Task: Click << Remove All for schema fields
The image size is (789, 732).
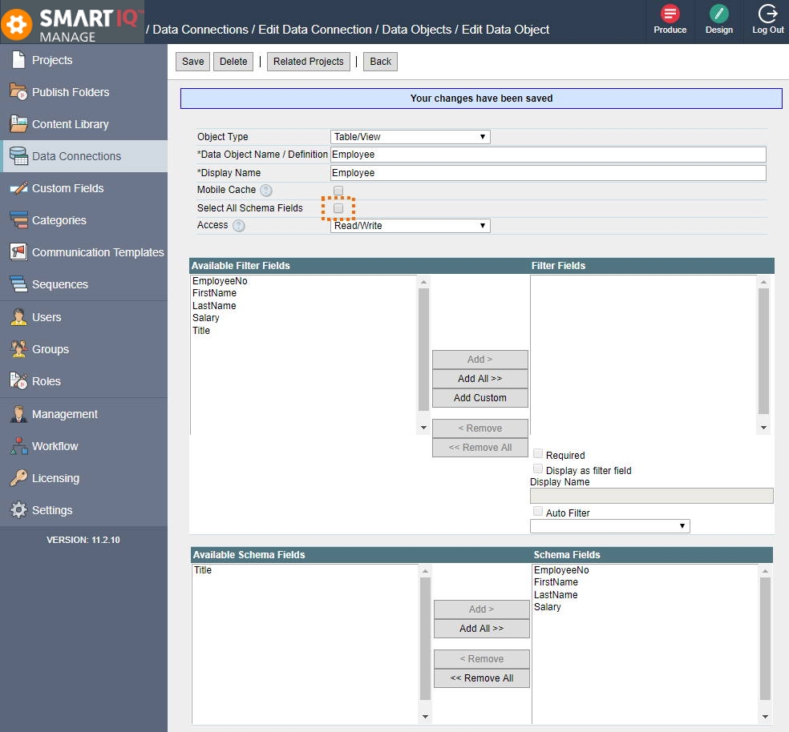Action: [x=482, y=678]
